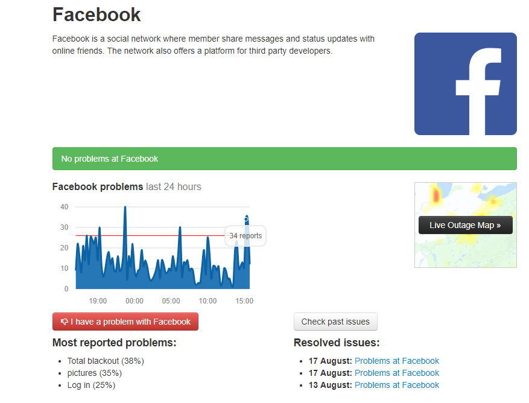529x403 pixels.
Task: Report a problem with Facebook
Action: pos(125,322)
